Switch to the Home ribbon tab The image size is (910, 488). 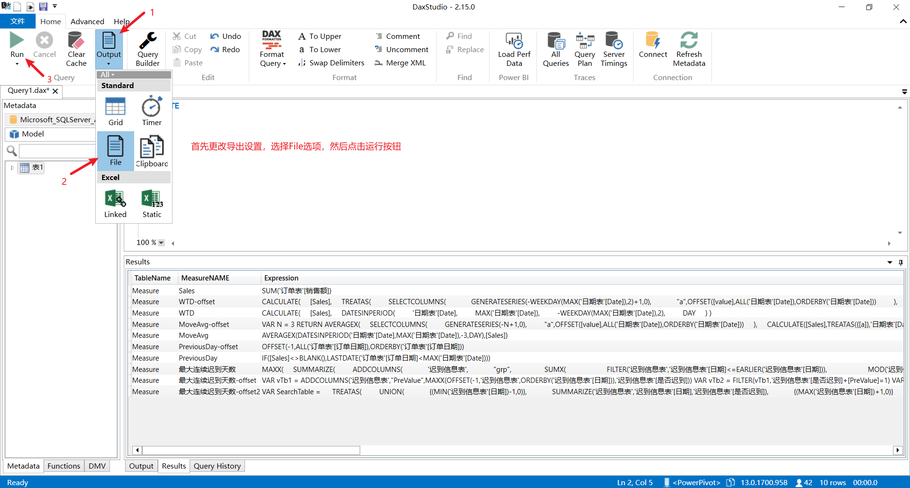pyautogui.click(x=51, y=21)
